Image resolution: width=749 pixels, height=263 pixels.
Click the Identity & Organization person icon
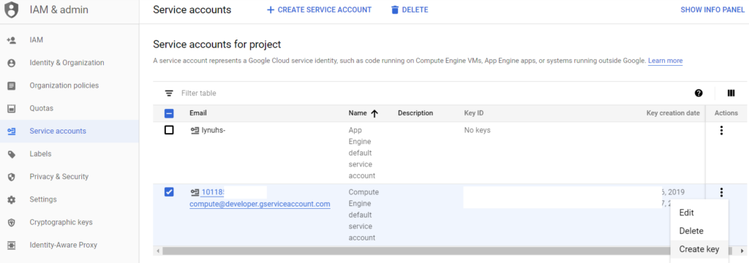coord(12,63)
